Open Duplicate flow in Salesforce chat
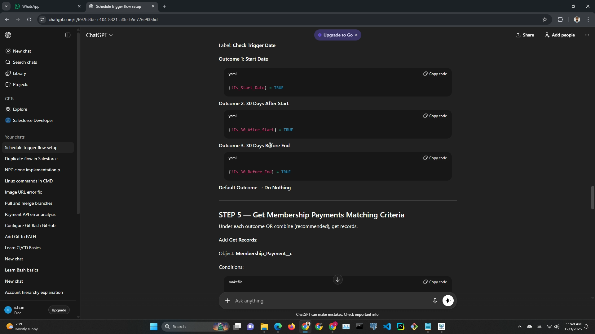The width and height of the screenshot is (595, 334). click(x=31, y=159)
